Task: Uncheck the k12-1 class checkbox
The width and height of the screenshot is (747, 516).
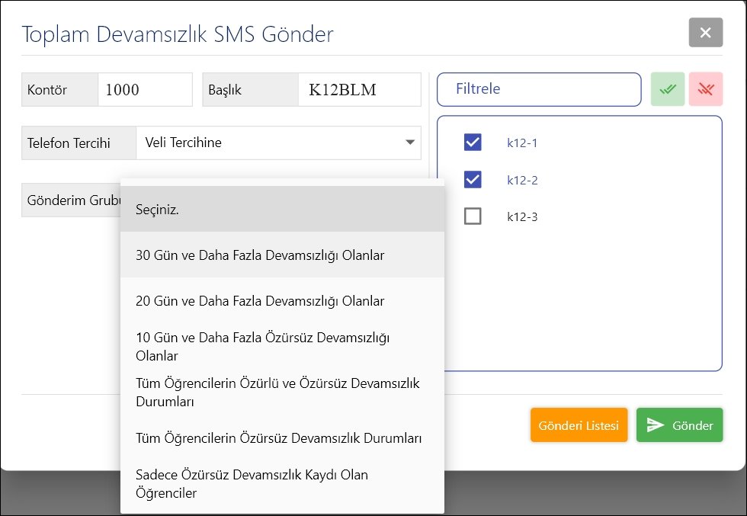Action: point(473,142)
